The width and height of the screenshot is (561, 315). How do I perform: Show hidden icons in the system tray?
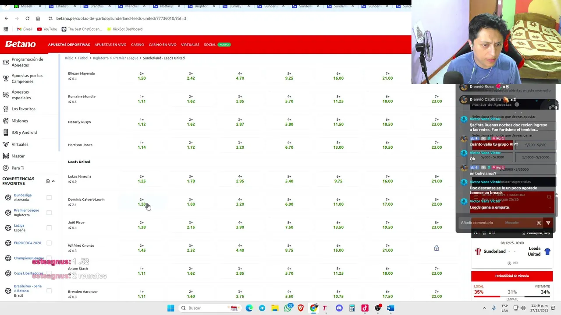coord(484,308)
